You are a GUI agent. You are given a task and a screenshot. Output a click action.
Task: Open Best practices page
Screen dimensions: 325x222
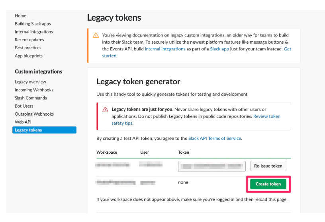coord(28,48)
